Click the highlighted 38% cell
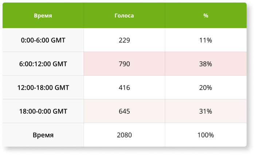The width and height of the screenshot is (255, 155). 206,64
